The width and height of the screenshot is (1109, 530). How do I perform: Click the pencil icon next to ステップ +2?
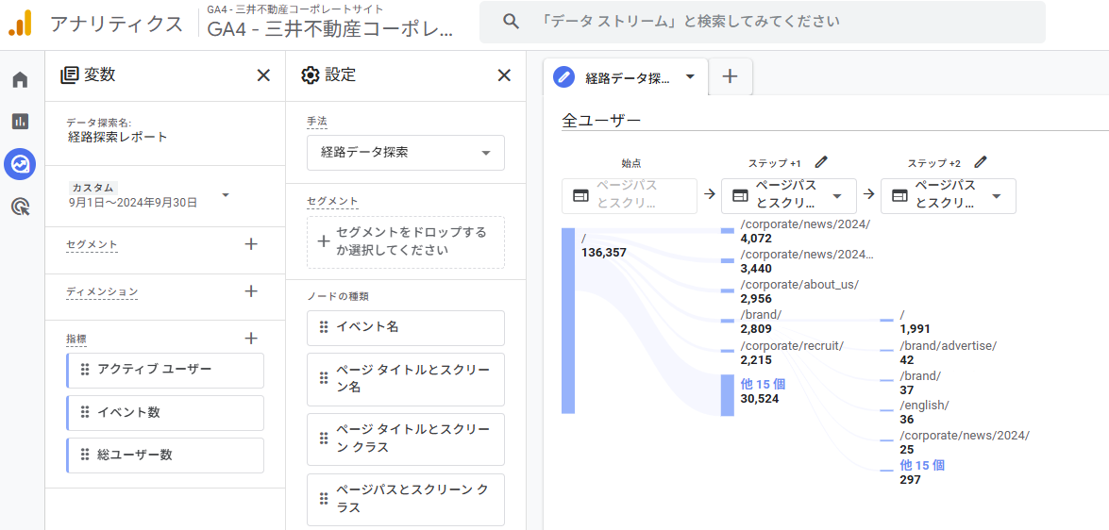coord(981,162)
